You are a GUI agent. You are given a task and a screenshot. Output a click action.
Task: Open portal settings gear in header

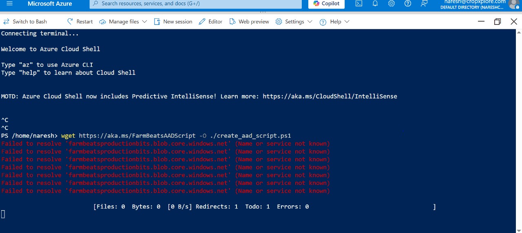click(391, 3)
